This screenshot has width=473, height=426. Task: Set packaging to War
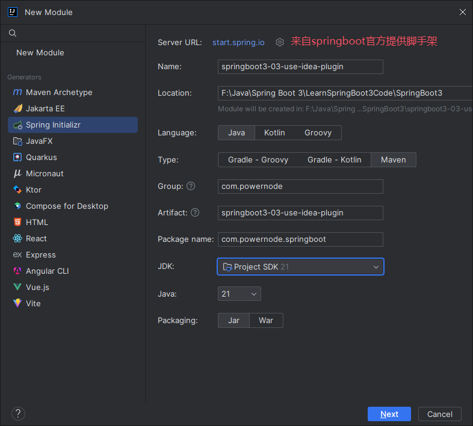click(265, 321)
